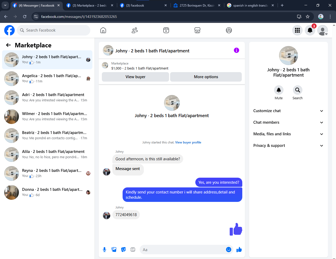Open Donna conversation in the list

click(47, 192)
